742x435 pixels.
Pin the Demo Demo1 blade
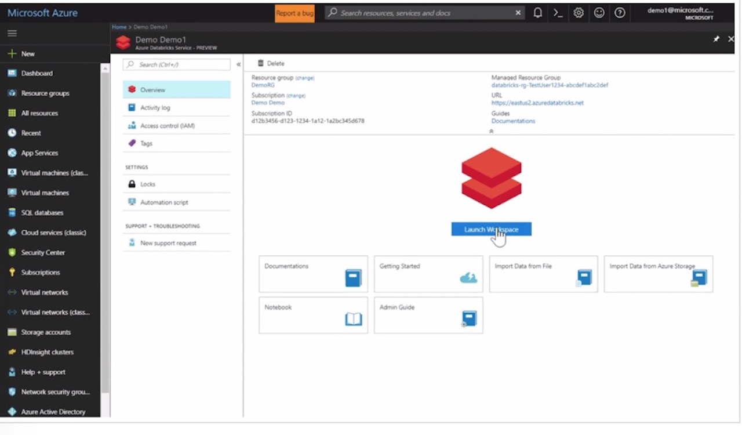[716, 38]
